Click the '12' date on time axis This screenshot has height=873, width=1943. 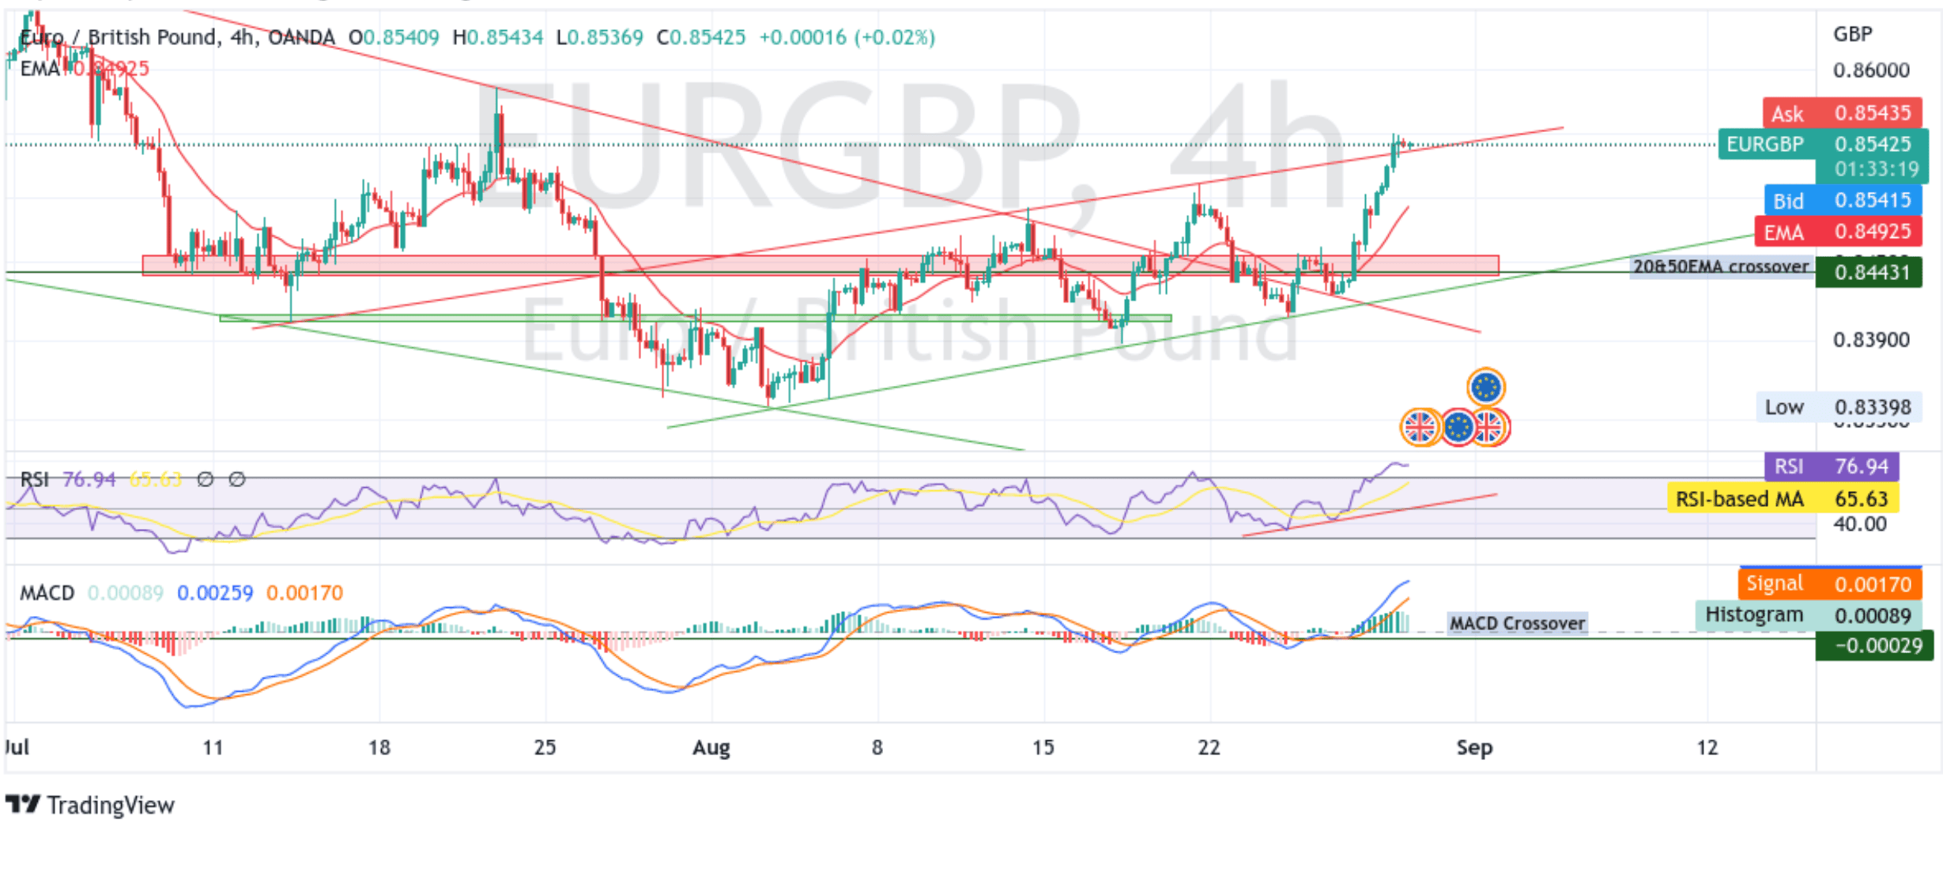click(1707, 747)
